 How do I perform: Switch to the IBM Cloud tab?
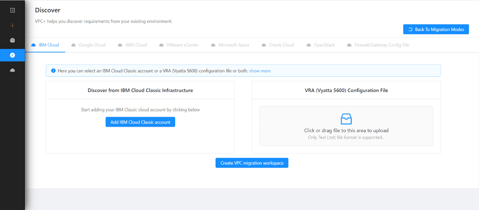coord(45,45)
